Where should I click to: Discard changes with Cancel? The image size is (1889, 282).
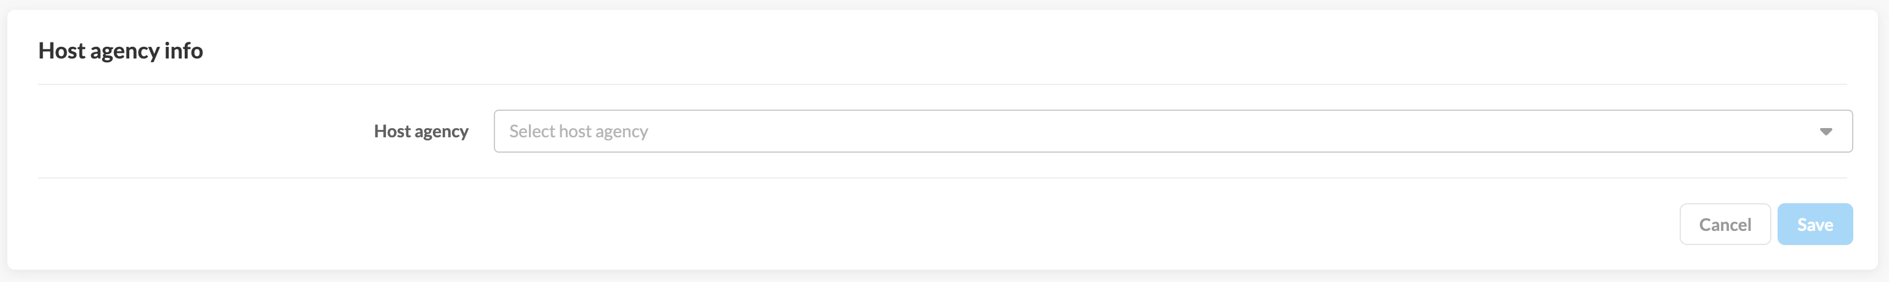click(x=1724, y=225)
